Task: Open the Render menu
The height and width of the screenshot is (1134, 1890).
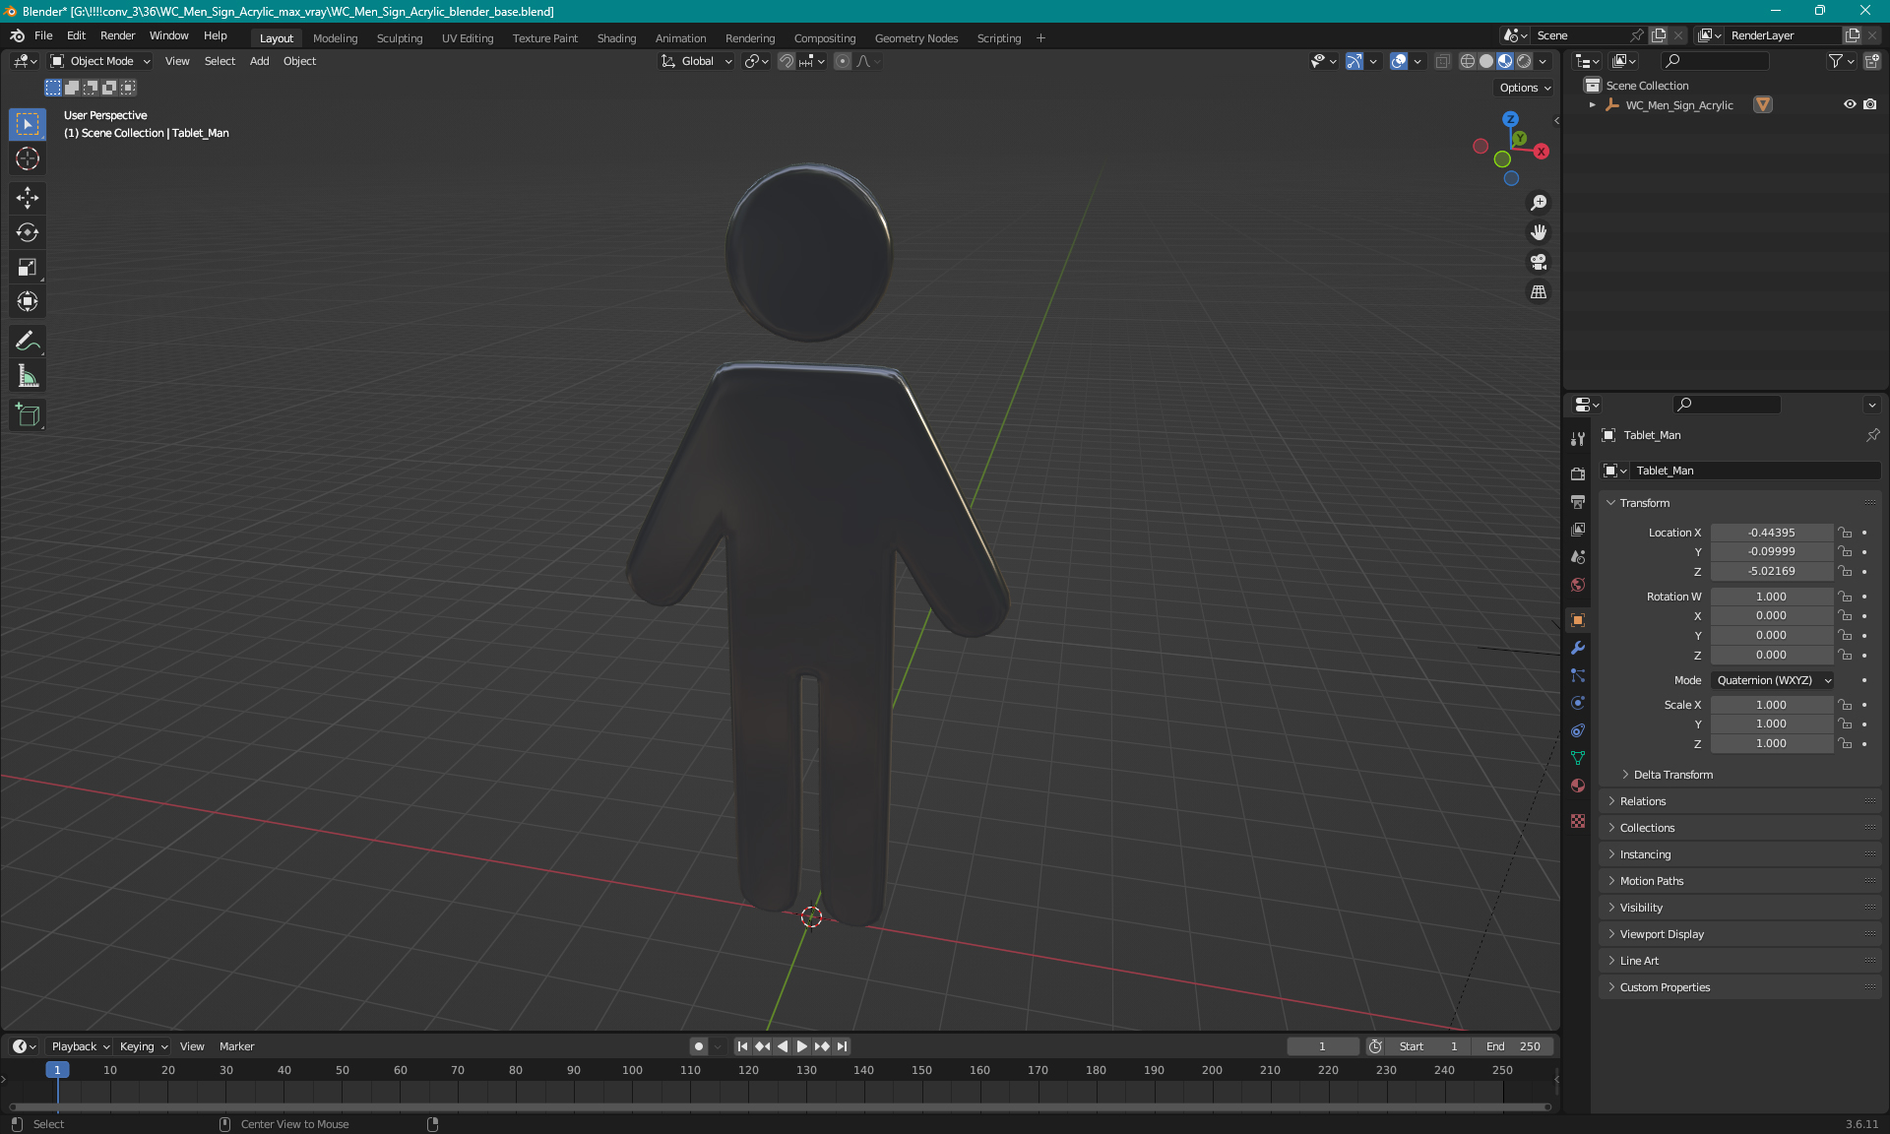Action: [117, 35]
